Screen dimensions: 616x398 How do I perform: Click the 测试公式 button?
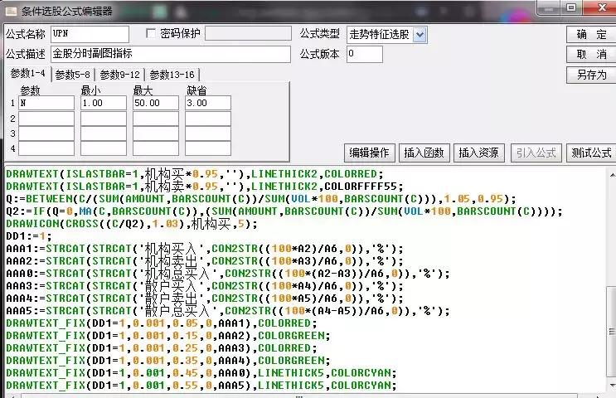(x=591, y=153)
